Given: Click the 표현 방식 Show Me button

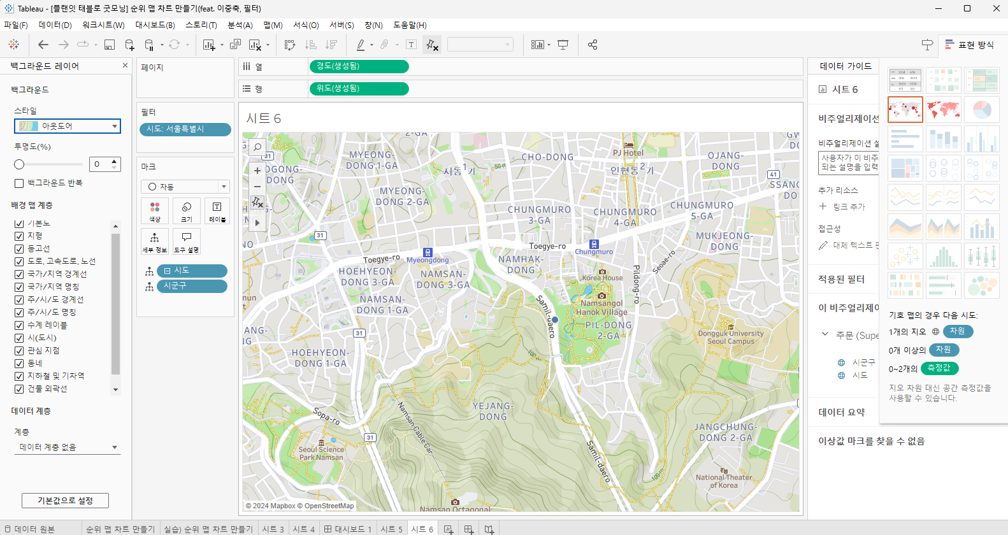Looking at the screenshot, I should pos(969,45).
